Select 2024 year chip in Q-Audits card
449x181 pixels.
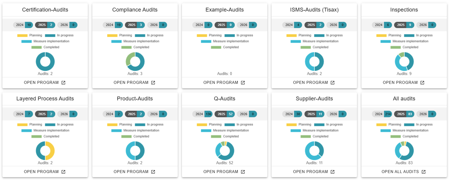[202, 114]
